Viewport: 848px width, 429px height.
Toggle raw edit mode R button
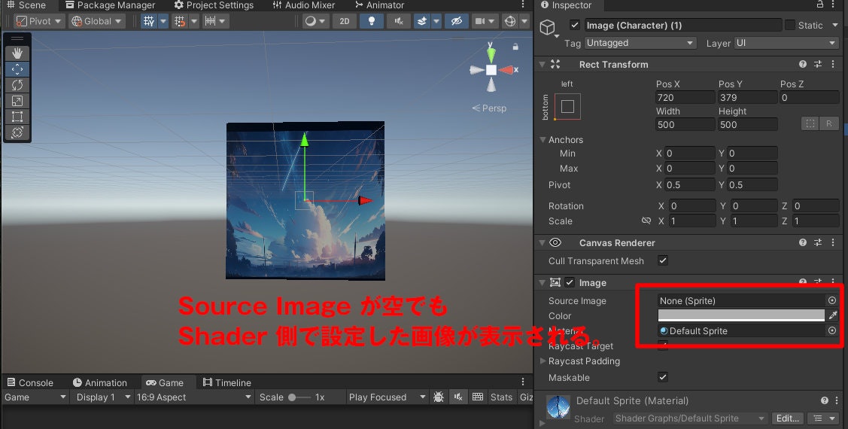tap(829, 124)
